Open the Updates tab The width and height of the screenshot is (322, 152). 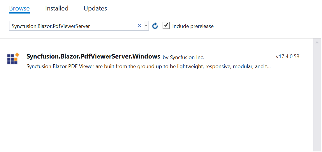(95, 8)
